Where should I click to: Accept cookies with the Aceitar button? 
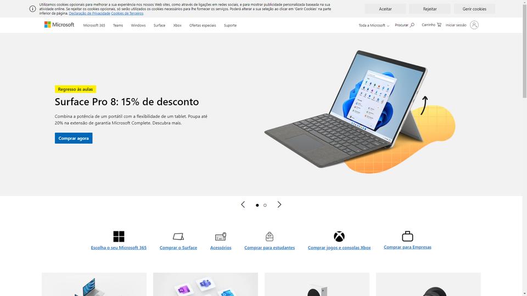click(385, 9)
